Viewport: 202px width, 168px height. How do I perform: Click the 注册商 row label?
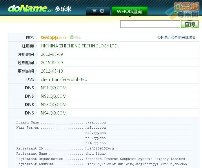coord(28,46)
